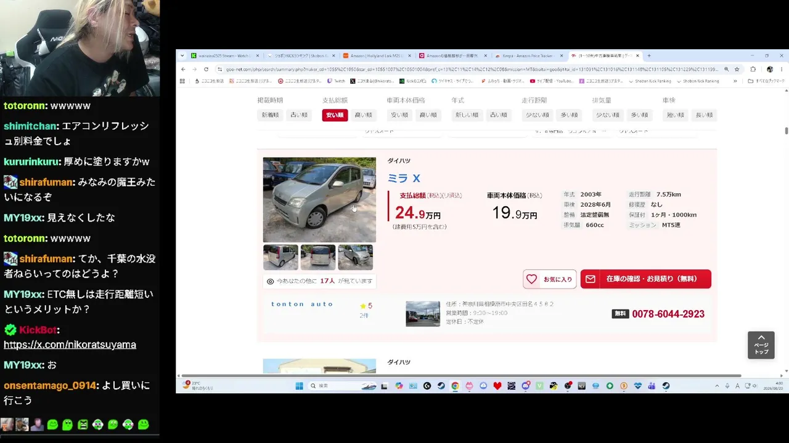789x443 pixels.
Task: Sort by 短い順 under 車検
Action: coord(676,115)
